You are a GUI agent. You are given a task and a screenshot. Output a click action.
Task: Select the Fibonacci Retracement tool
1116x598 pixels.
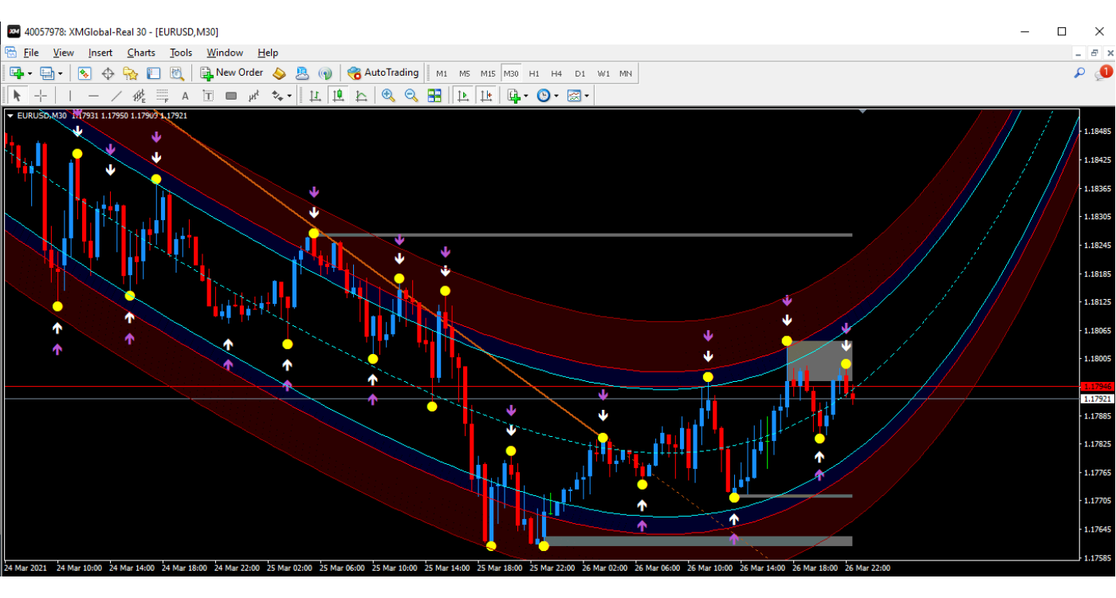[163, 96]
